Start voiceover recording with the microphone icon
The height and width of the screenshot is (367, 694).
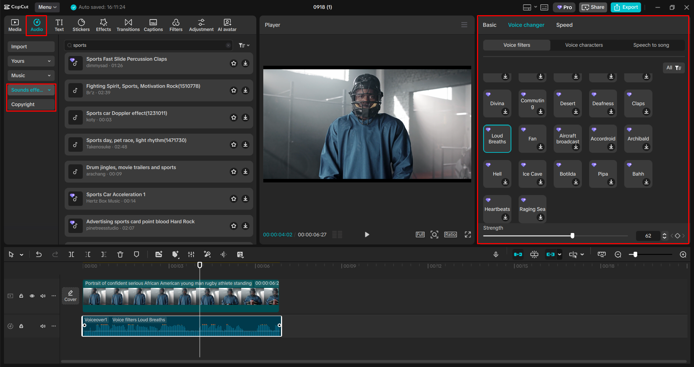coord(496,254)
